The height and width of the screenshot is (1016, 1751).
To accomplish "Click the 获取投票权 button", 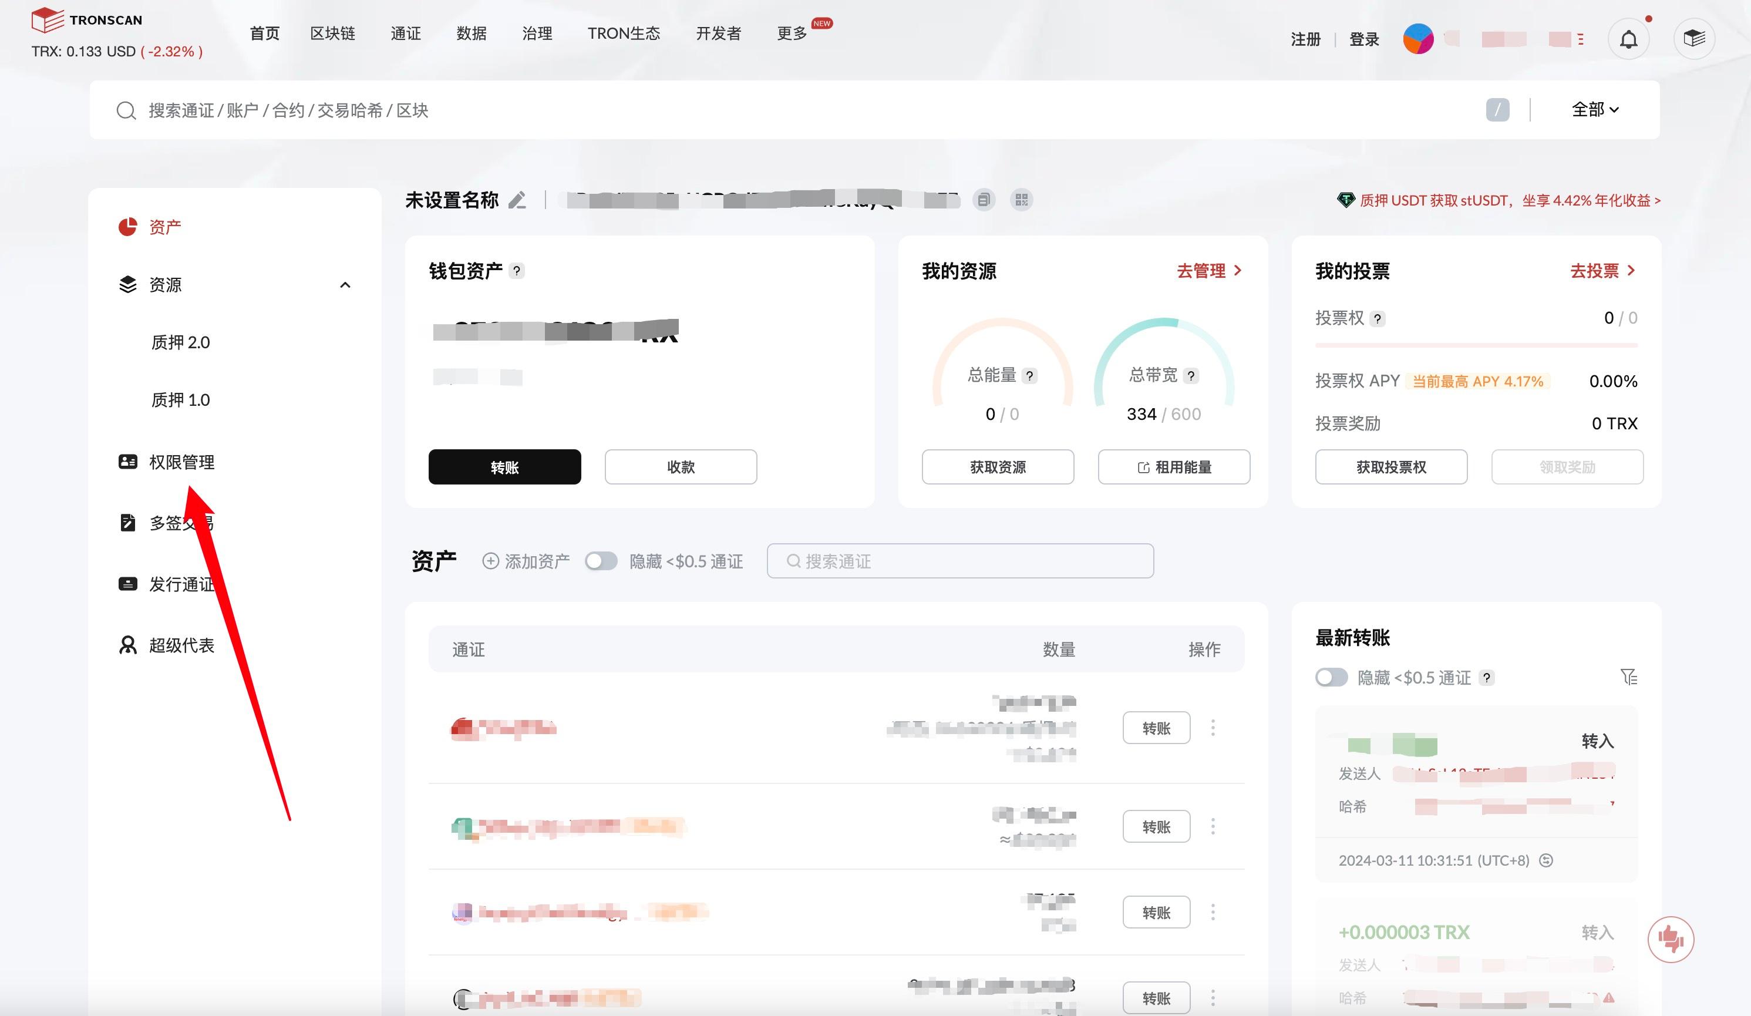I will [x=1391, y=466].
